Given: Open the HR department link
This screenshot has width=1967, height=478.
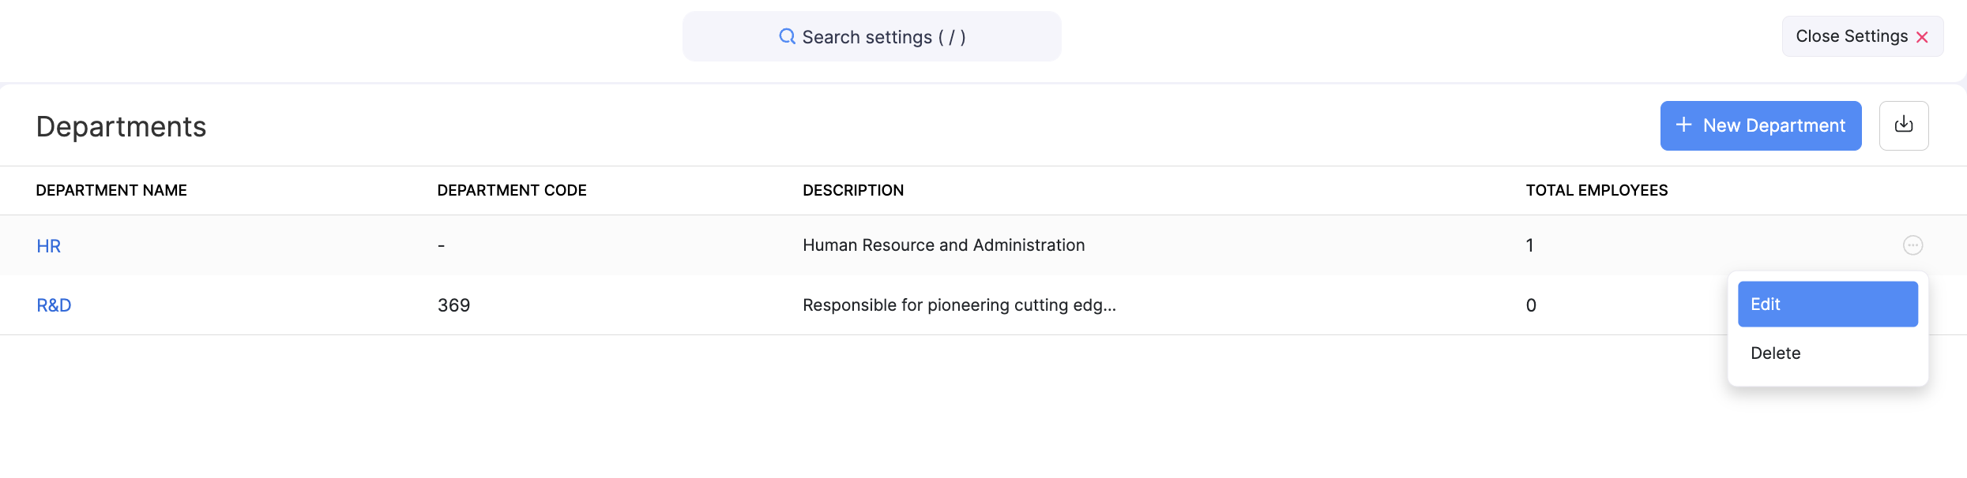Looking at the screenshot, I should coord(49,246).
